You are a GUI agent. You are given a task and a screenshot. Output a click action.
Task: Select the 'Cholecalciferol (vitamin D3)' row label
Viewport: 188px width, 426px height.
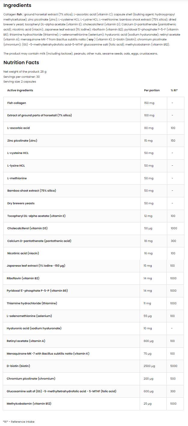27,228
